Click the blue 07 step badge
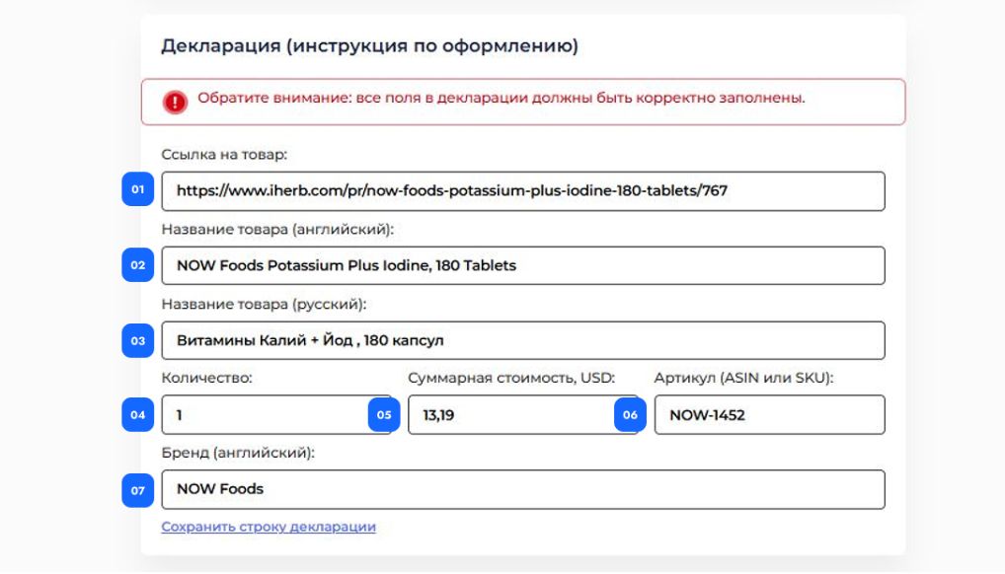 pos(138,490)
